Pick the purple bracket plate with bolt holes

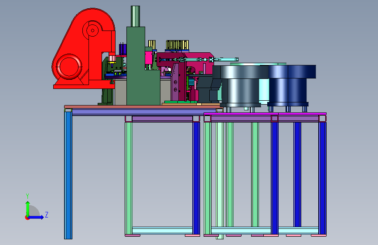(176, 82)
